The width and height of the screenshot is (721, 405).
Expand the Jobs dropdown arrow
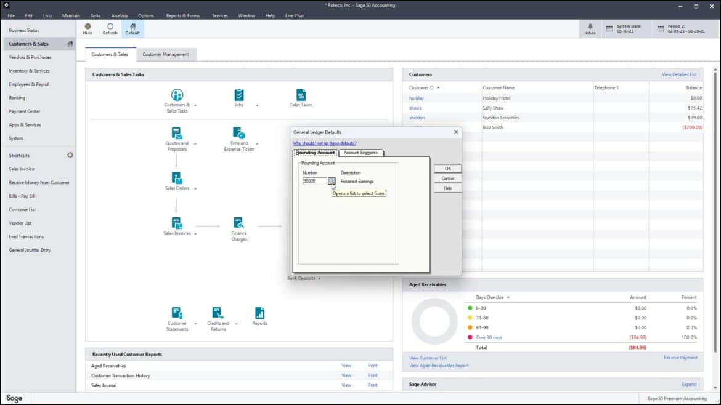[257, 106]
